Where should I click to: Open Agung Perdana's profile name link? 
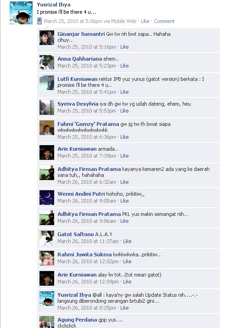[77, 320]
